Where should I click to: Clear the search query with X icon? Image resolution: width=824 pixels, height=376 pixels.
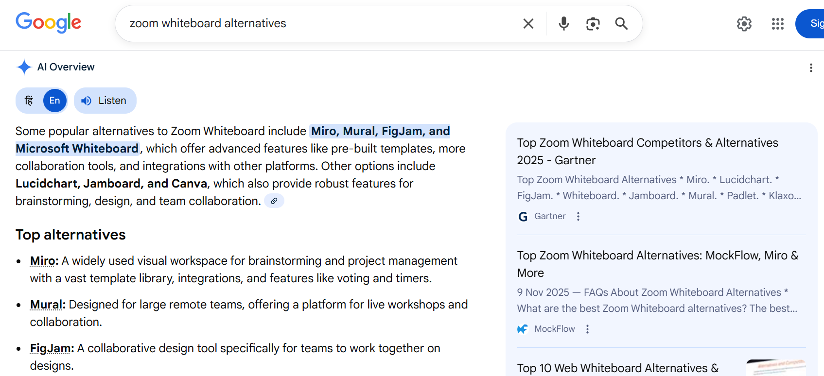coord(528,23)
